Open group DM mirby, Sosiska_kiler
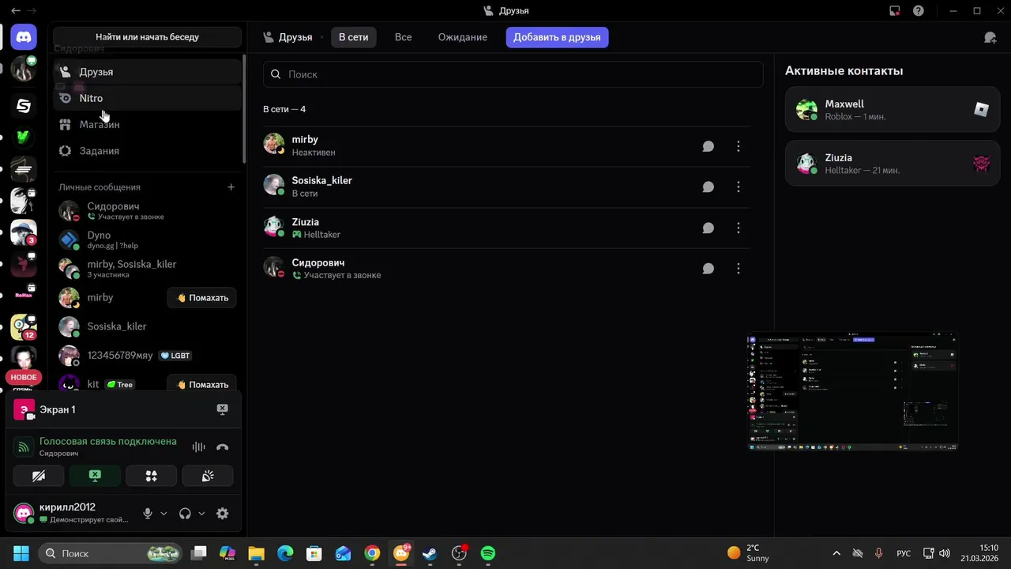Image resolution: width=1011 pixels, height=569 pixels. coord(148,269)
